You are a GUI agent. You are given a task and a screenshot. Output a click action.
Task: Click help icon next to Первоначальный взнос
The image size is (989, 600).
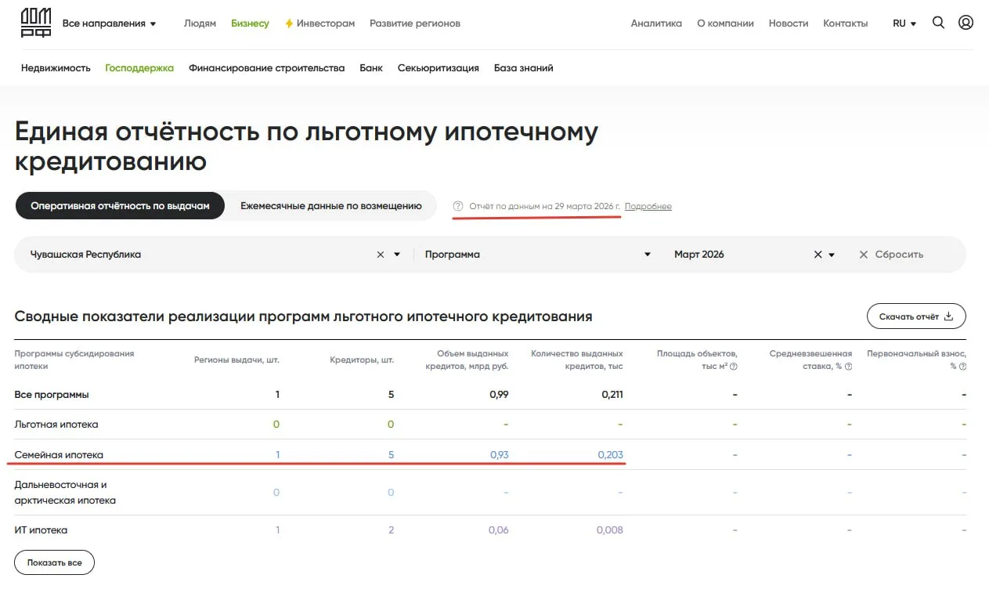click(x=962, y=367)
